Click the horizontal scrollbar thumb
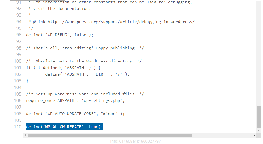Image resolution: width=263 pixels, height=144 pixels. [x=110, y=135]
